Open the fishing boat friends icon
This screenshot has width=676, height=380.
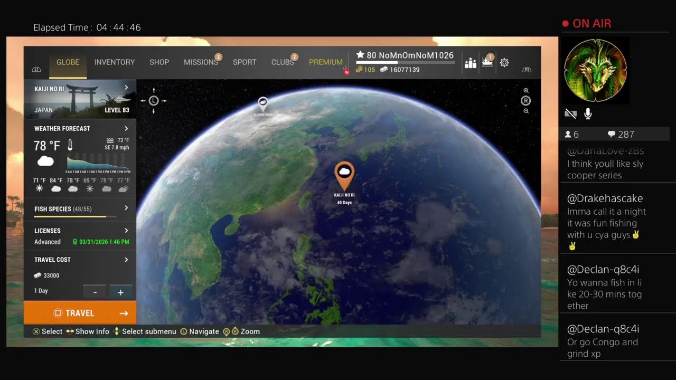click(x=487, y=62)
